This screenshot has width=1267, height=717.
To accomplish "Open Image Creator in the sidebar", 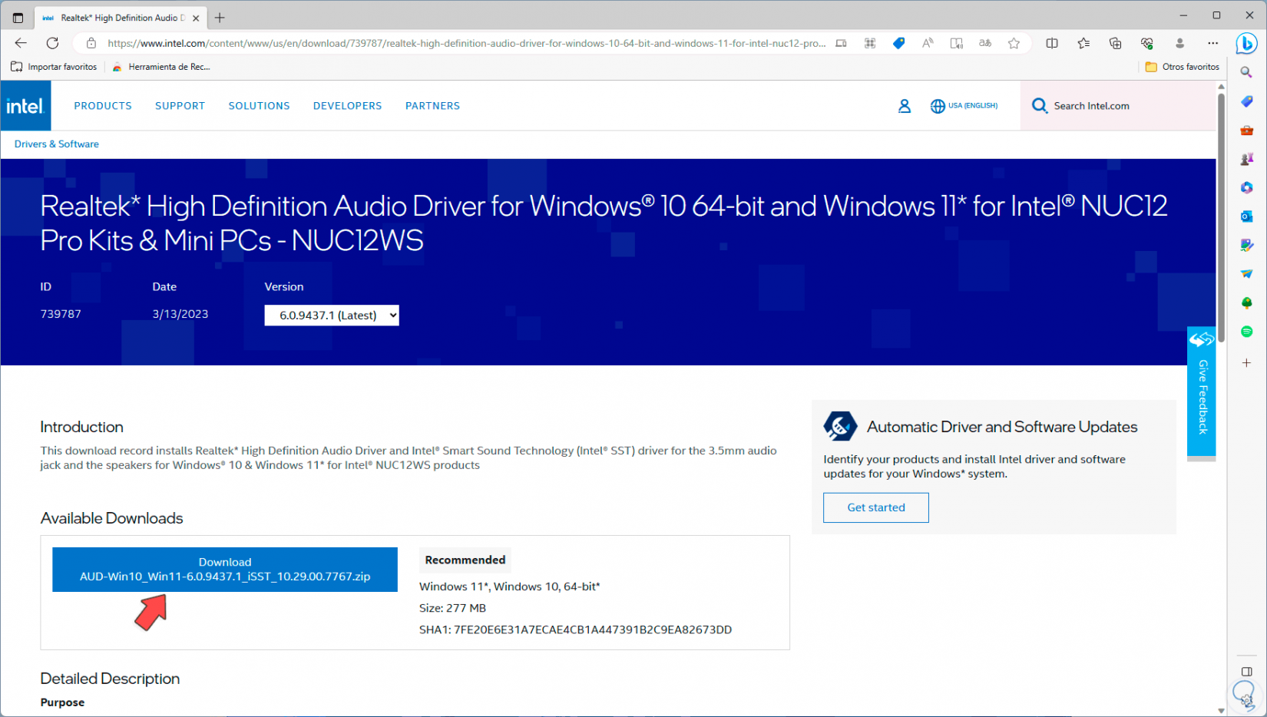I will tap(1246, 245).
